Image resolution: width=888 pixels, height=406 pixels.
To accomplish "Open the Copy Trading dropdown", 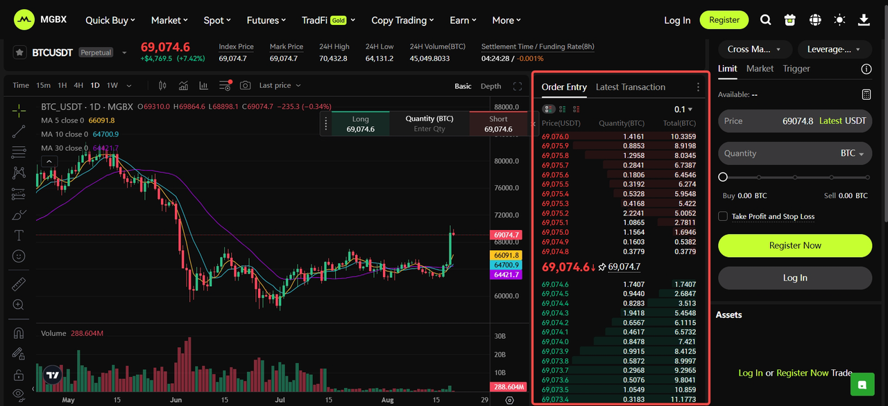I will (403, 20).
